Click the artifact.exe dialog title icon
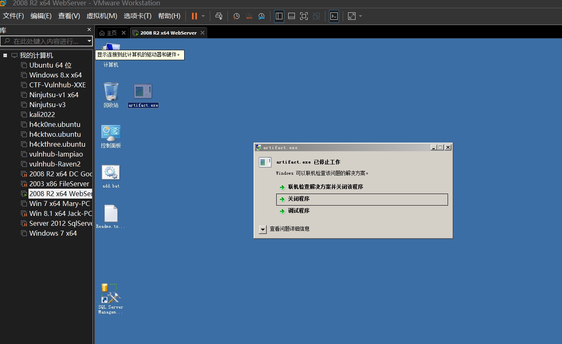 (258, 147)
